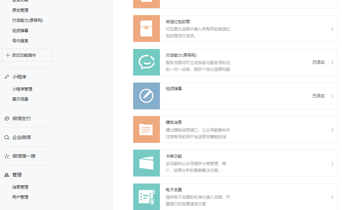This screenshot has width=342, height=210.
Task: Click the 微信红包封面 red envelope icon
Action: (146, 29)
